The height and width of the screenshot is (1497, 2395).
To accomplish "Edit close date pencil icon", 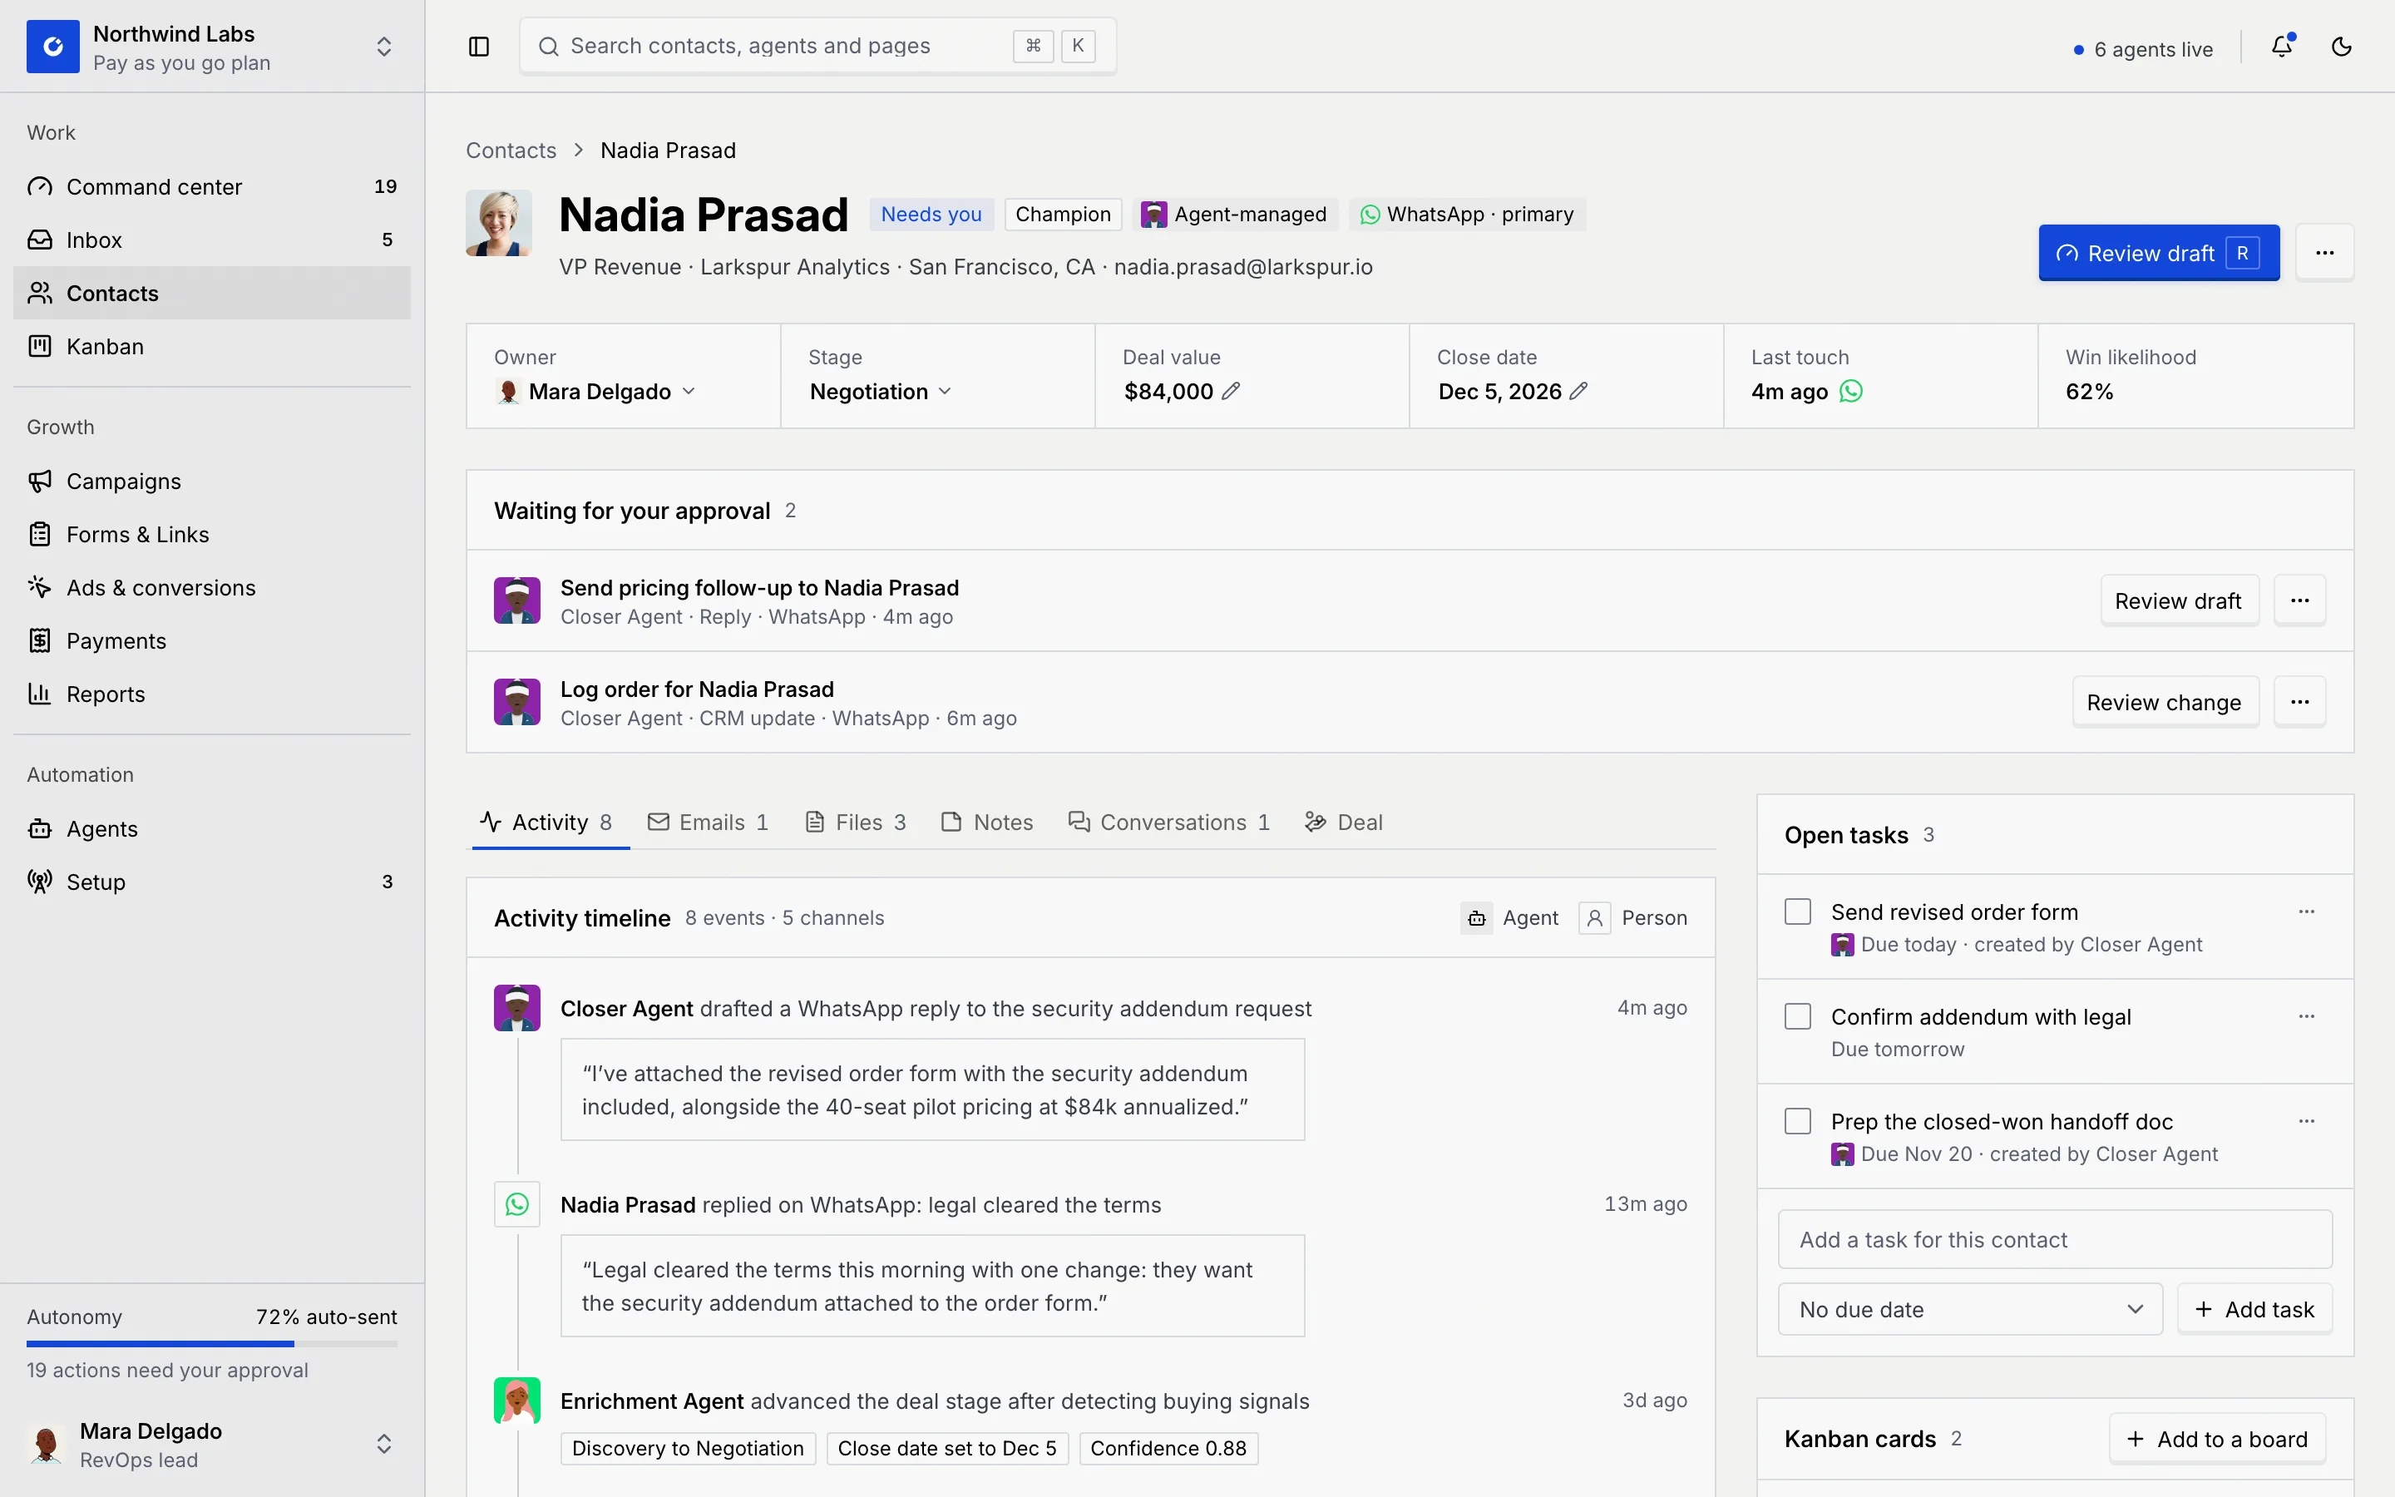I will coord(1578,391).
